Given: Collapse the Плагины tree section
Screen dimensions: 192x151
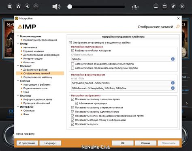Looking at the screenshot, I should point(18,96).
